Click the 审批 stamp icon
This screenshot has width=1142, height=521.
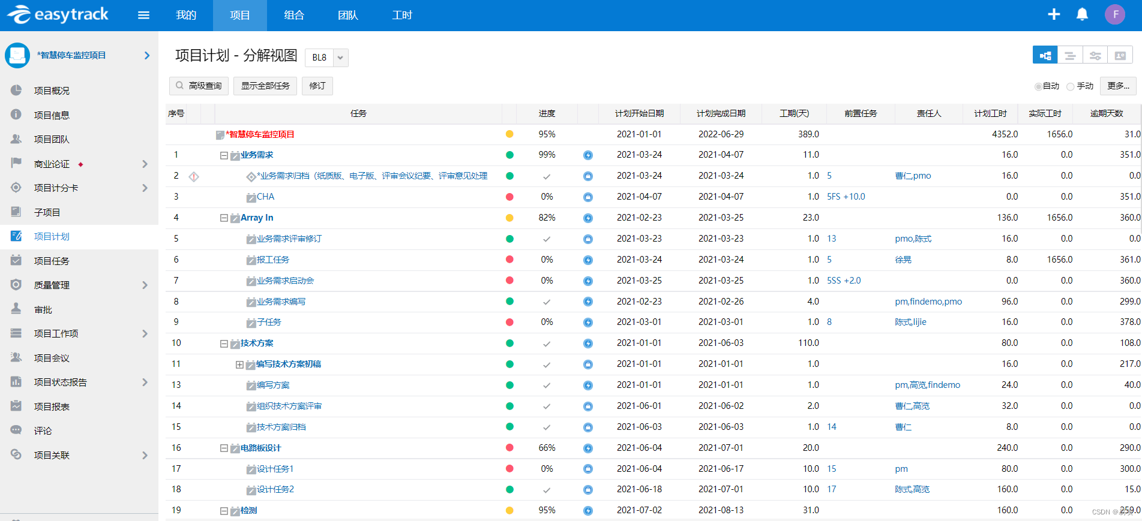pyautogui.click(x=16, y=309)
